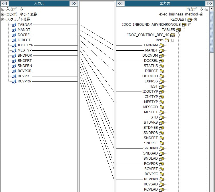Click the IDOCTYP script variable icon
The height and width of the screenshot is (192, 215).
pyautogui.click(x=14, y=45)
